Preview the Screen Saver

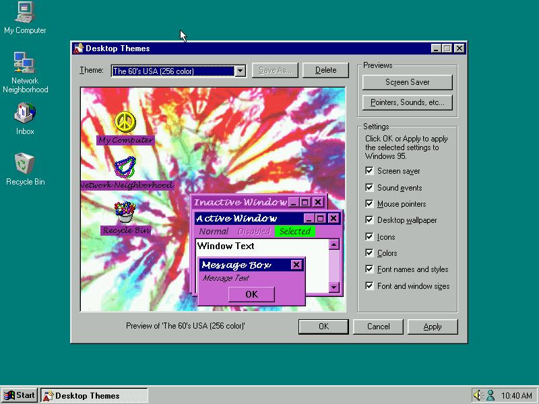pos(408,82)
